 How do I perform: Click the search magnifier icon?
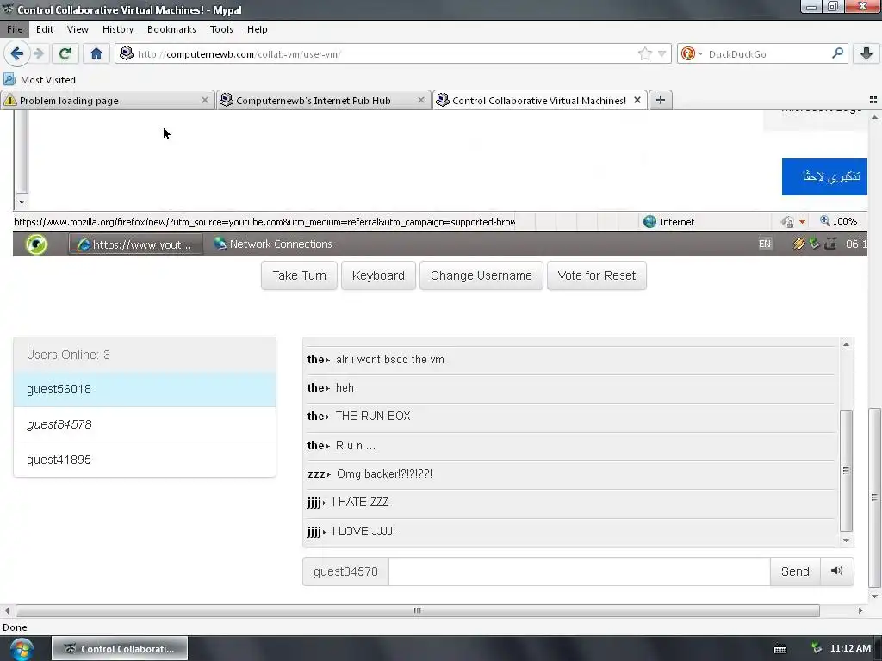pyautogui.click(x=837, y=53)
